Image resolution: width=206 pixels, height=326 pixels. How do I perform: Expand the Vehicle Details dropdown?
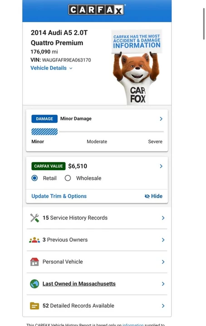51,68
